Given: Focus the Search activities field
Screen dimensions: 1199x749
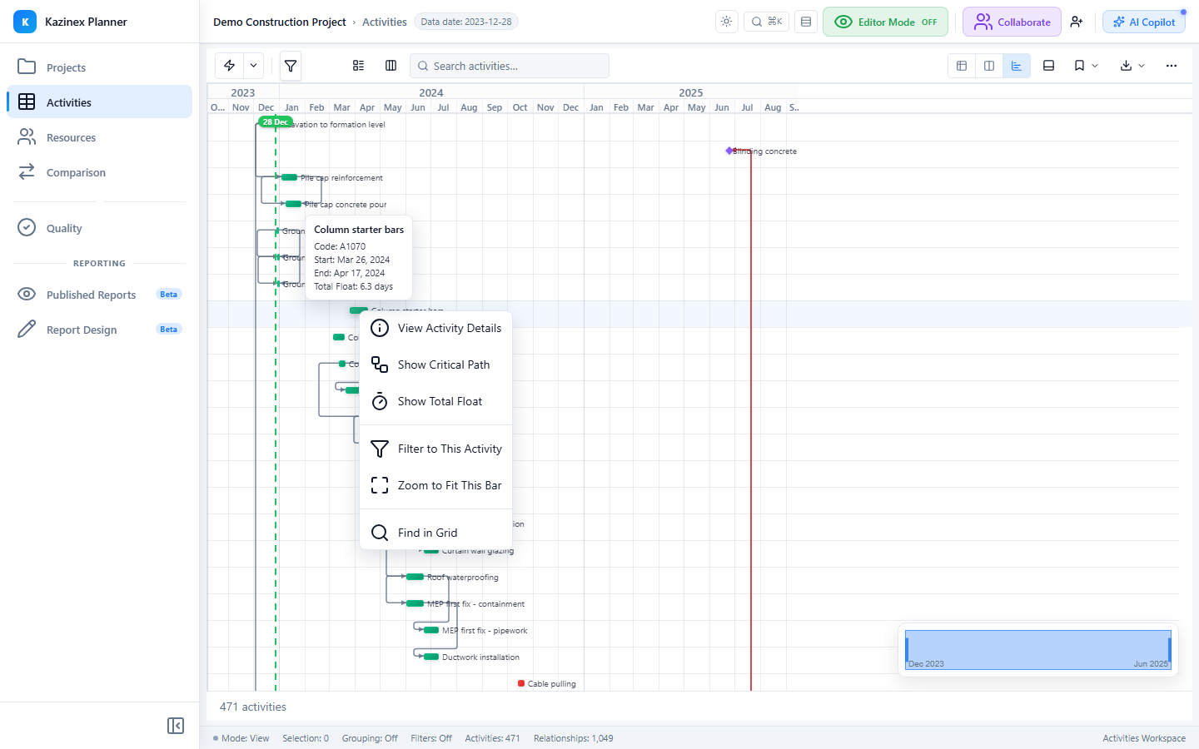Looking at the screenshot, I should click(x=510, y=66).
